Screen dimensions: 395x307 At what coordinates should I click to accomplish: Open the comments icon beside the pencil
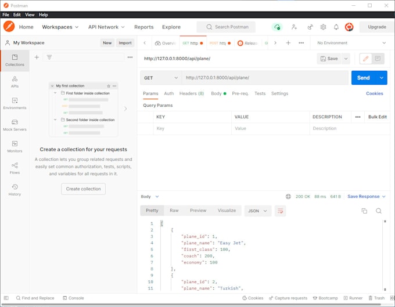(x=378, y=59)
